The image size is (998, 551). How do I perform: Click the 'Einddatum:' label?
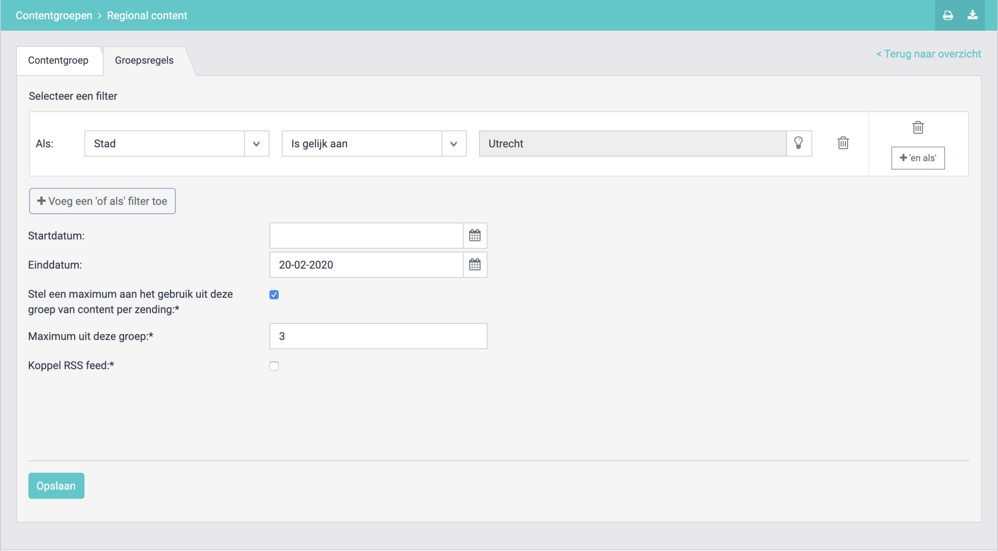pyautogui.click(x=55, y=265)
